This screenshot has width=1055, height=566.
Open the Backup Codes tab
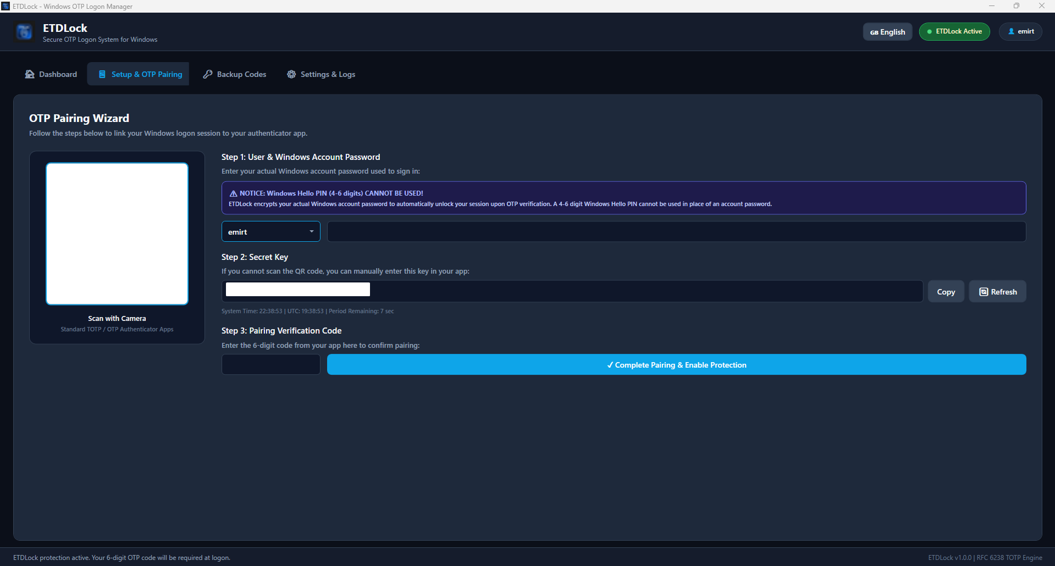[235, 74]
